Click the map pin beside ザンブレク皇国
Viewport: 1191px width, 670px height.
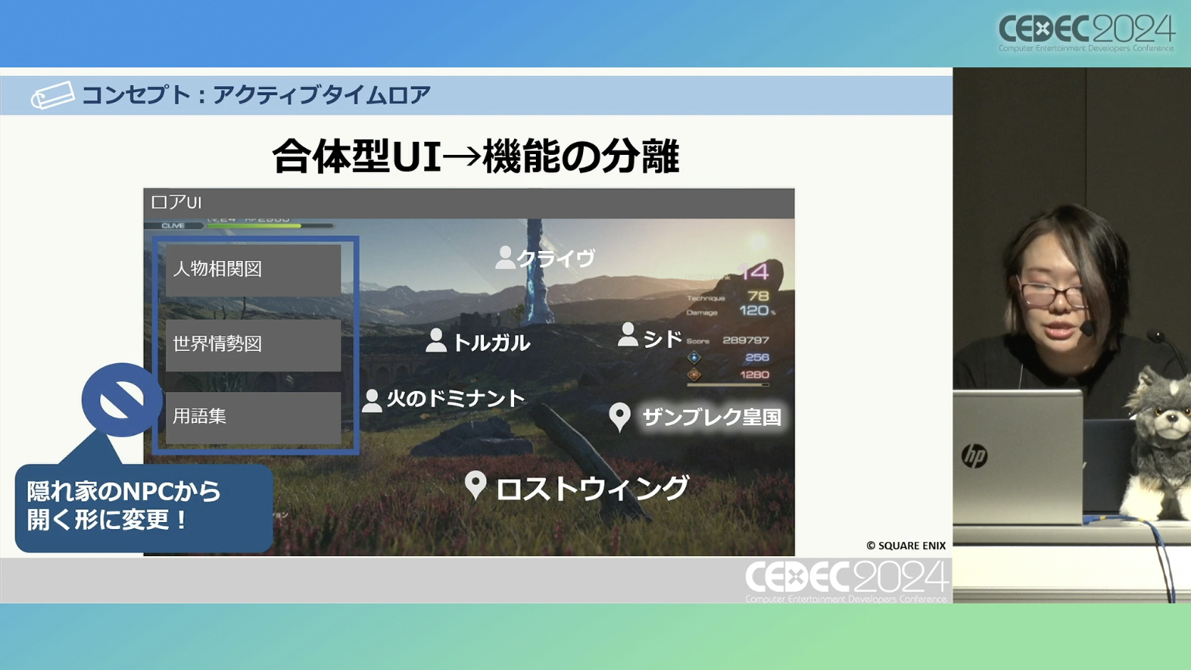tap(620, 417)
